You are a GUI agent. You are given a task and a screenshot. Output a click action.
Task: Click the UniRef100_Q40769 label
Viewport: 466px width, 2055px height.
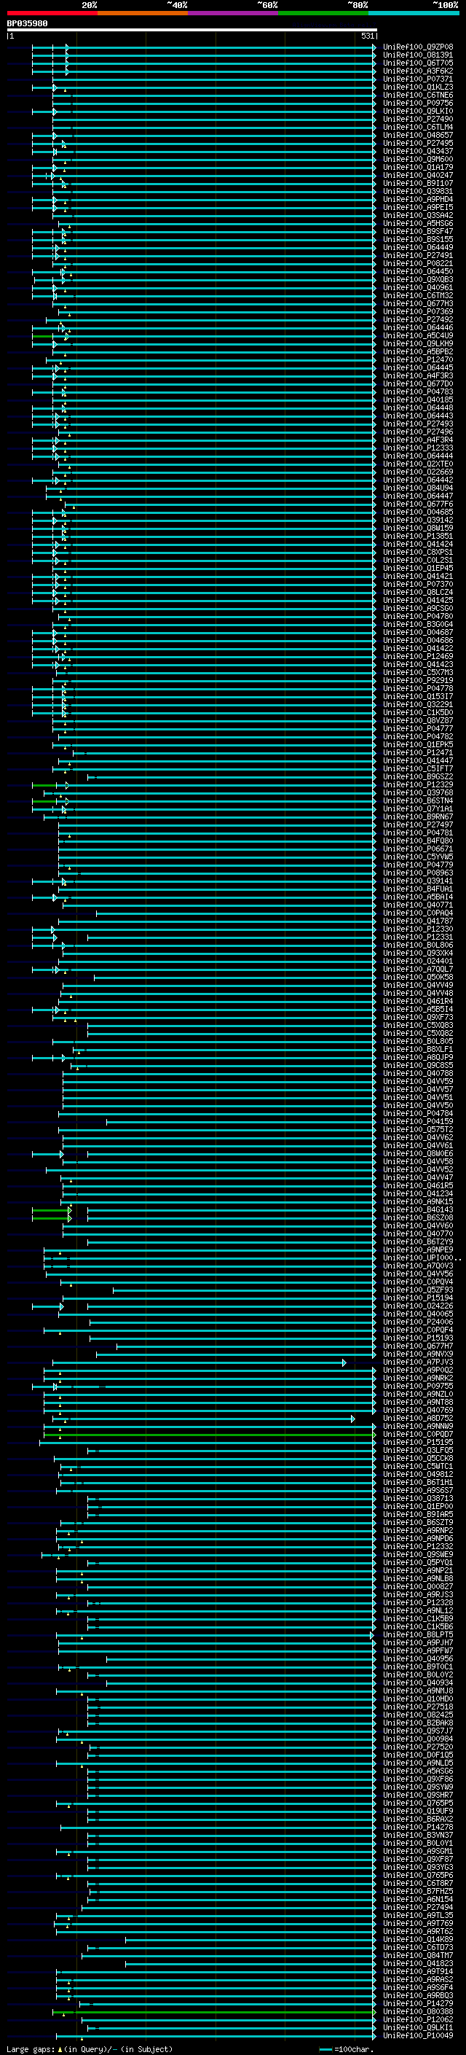tap(418, 1411)
